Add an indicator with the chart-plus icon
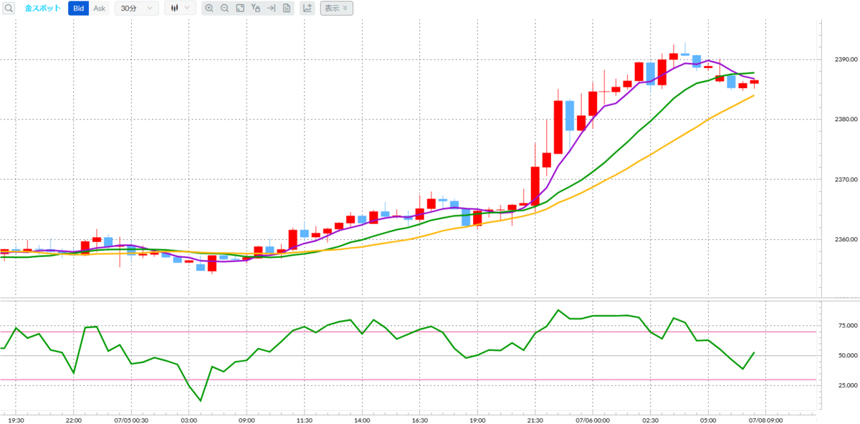Image resolution: width=860 pixels, height=424 pixels. 307,9
